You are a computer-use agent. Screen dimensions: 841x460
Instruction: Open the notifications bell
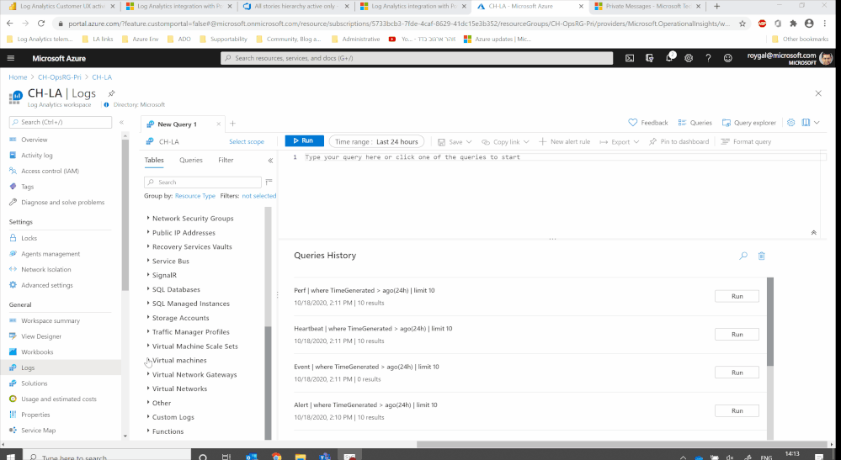click(669, 58)
